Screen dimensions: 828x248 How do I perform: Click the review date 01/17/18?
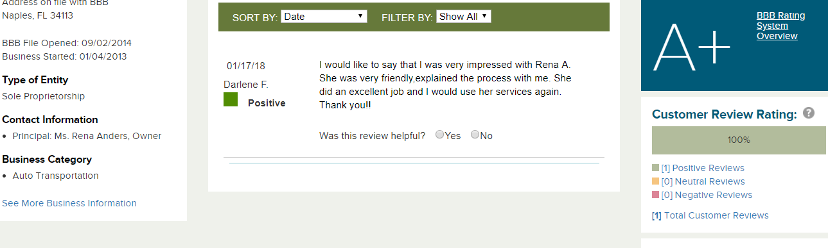[x=246, y=65]
